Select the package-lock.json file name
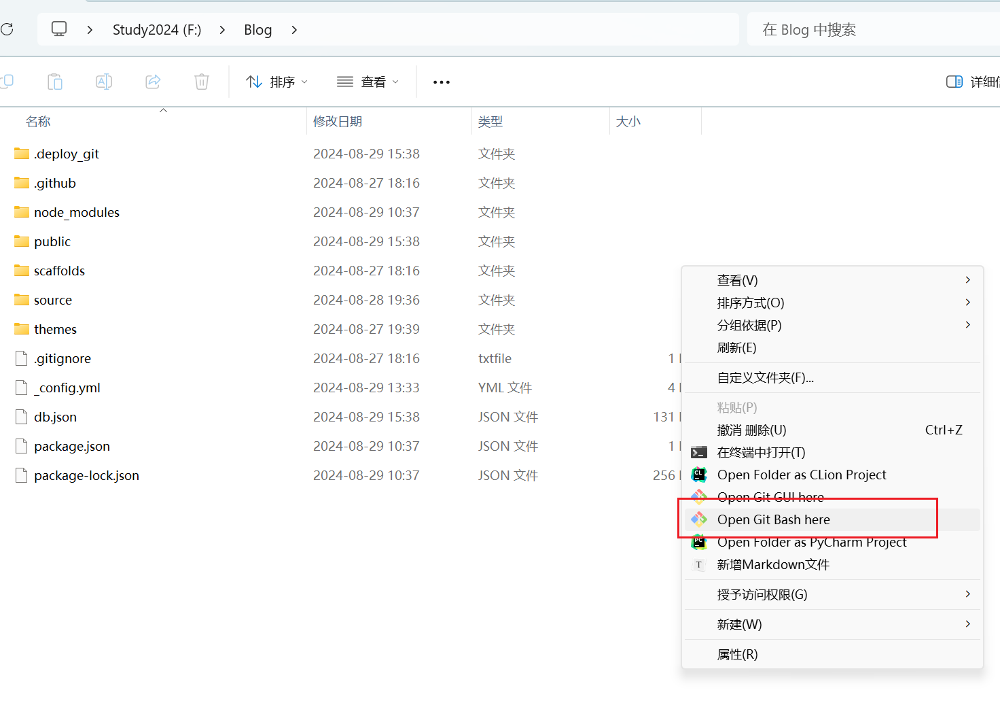 pos(87,475)
